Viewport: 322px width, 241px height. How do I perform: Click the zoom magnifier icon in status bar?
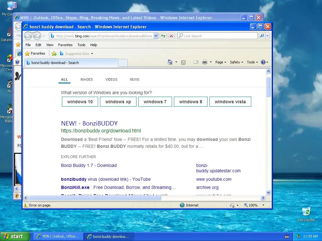click(246, 205)
